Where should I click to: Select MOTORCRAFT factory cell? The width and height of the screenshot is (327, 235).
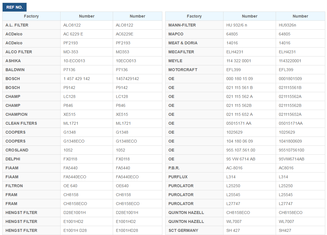194,70
